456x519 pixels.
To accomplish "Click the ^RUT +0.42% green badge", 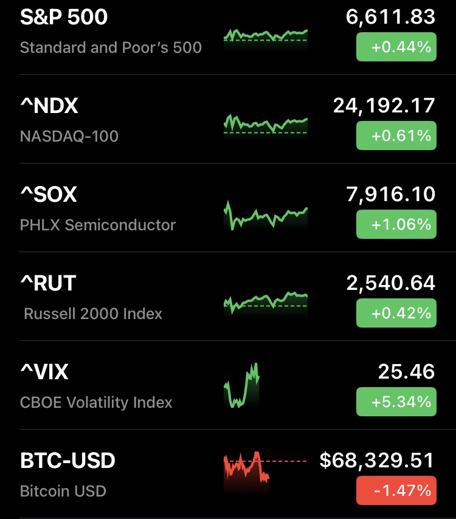I will click(x=396, y=313).
